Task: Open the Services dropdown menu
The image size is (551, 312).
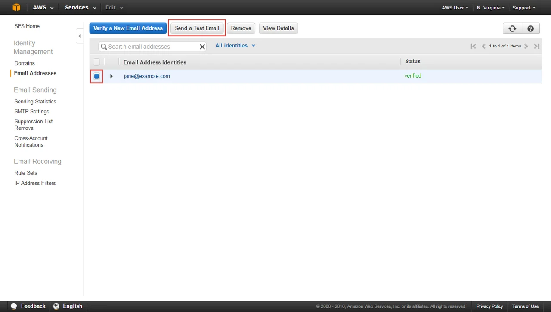Action: pyautogui.click(x=80, y=7)
